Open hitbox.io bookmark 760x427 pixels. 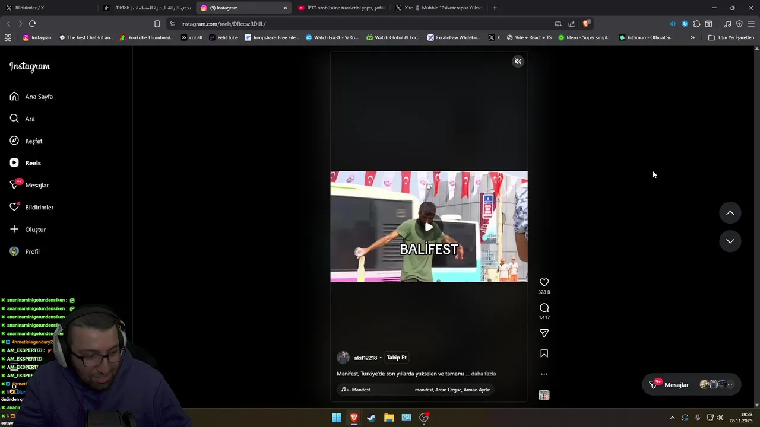coord(646,37)
